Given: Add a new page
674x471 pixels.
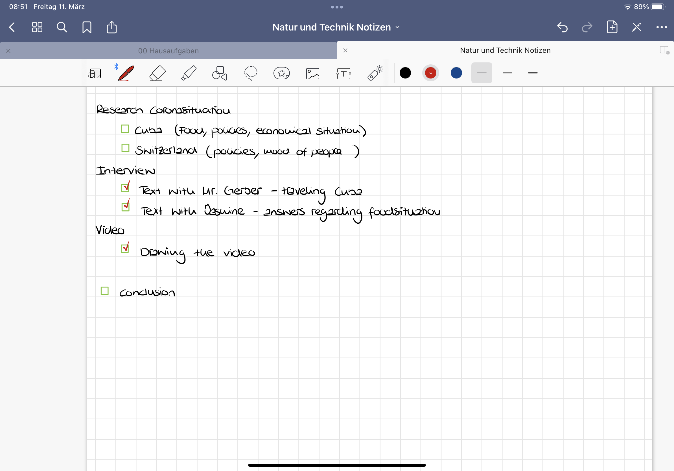Looking at the screenshot, I should (x=612, y=27).
